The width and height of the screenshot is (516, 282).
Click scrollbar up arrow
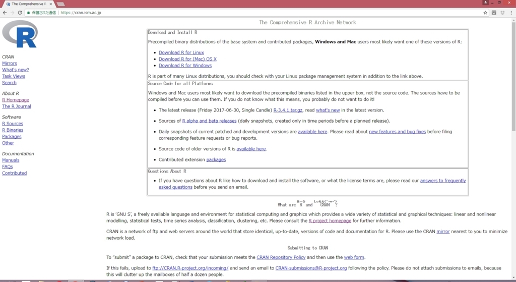click(x=513, y=20)
